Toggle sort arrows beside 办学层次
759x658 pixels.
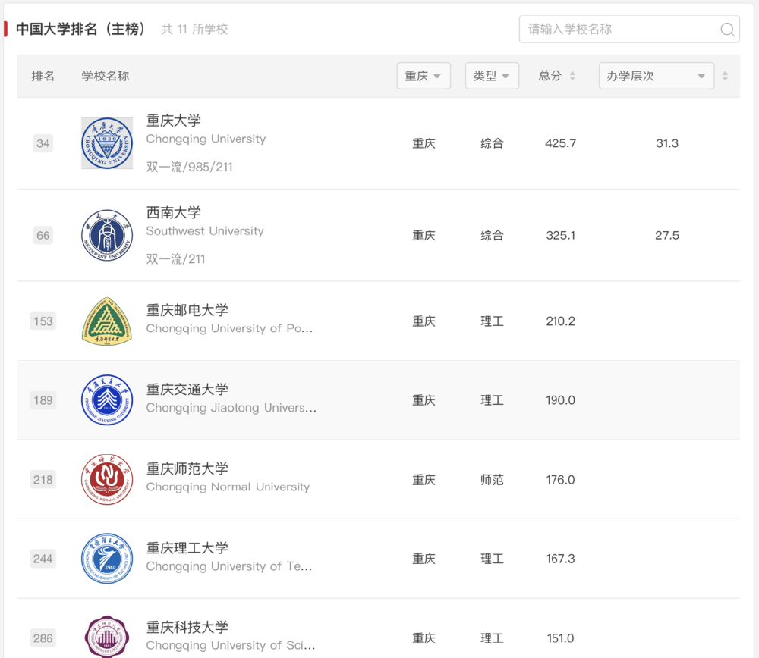click(725, 76)
